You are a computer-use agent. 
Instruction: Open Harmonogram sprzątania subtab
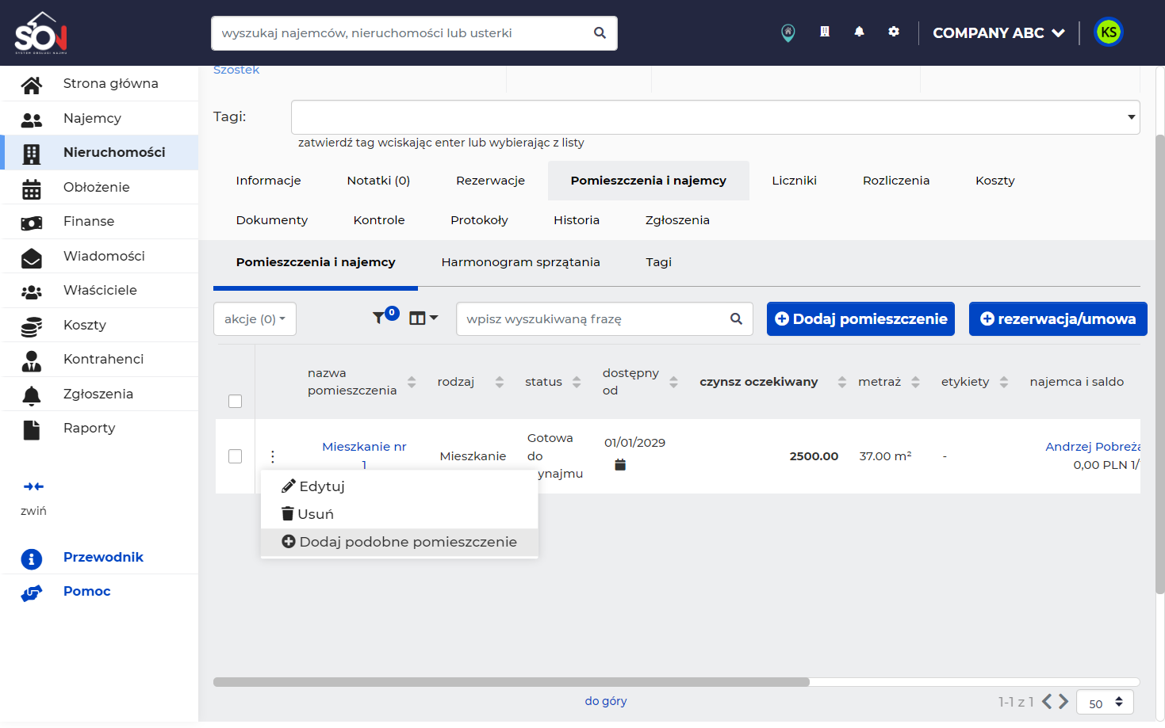point(520,262)
